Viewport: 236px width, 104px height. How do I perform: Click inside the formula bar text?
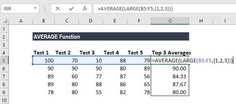[135, 9]
